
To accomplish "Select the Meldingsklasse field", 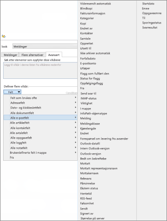I will point(90,124).
